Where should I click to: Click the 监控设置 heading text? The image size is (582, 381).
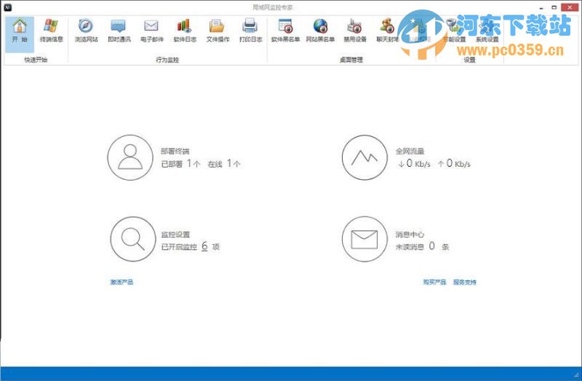pos(175,235)
